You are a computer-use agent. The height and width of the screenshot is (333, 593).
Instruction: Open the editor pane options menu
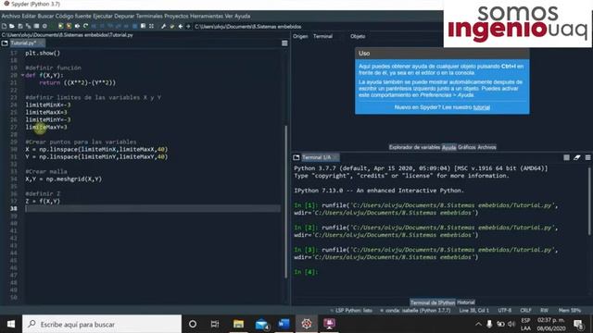click(x=284, y=43)
